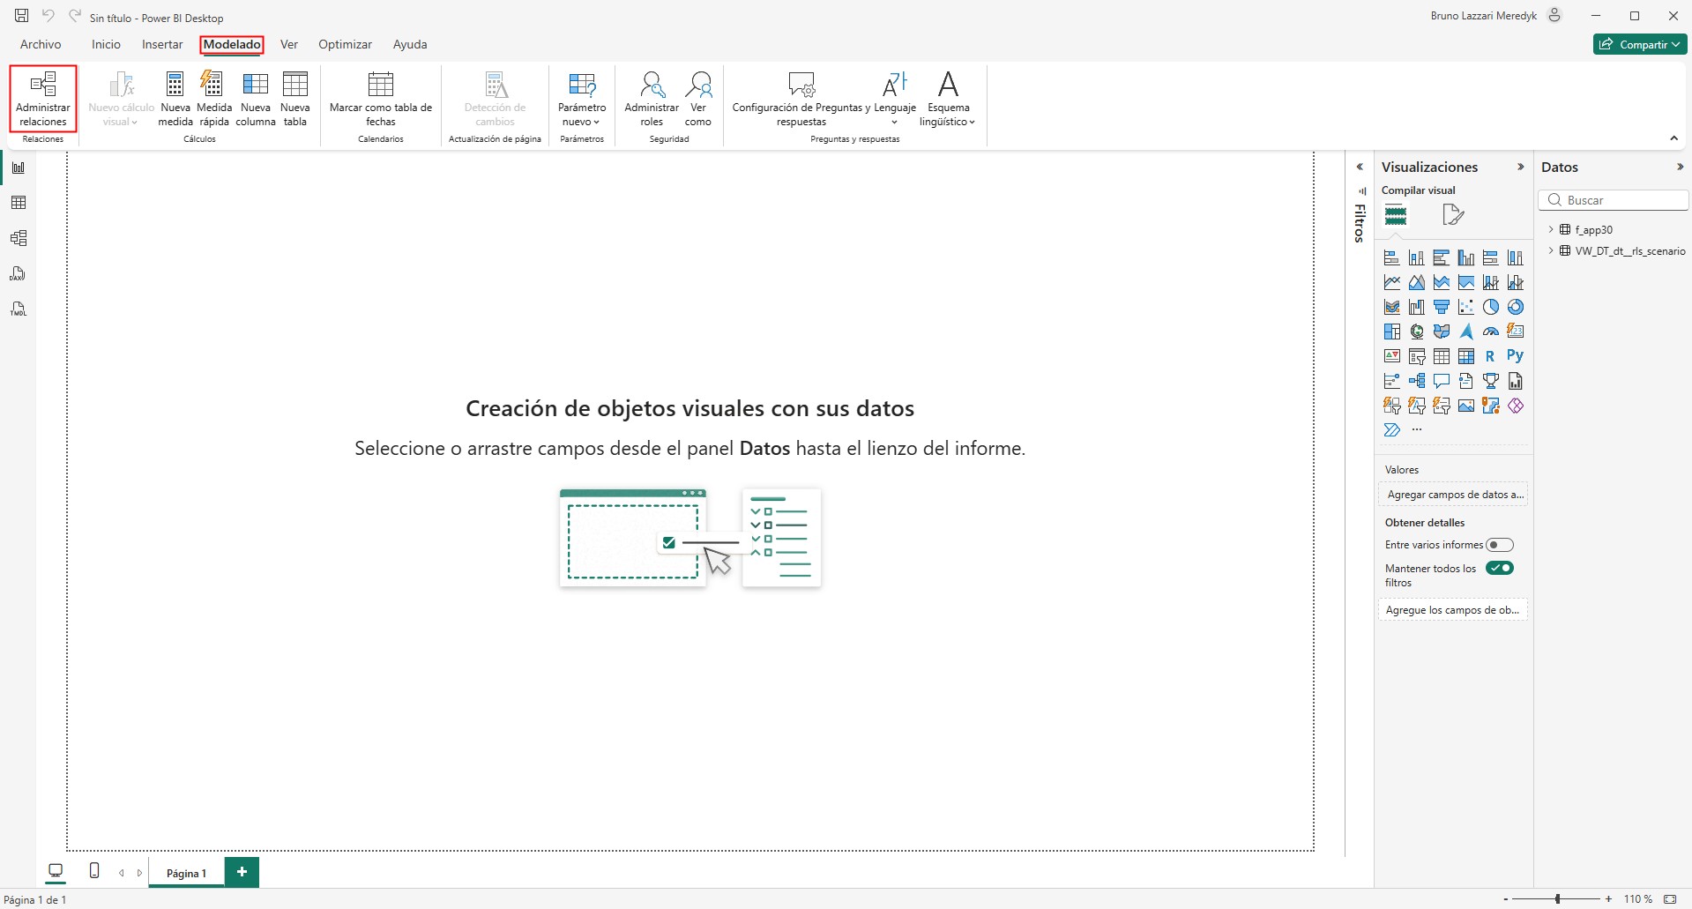Toggle Entre varios informes switch
Image resolution: width=1692 pixels, height=909 pixels.
[x=1500, y=545]
